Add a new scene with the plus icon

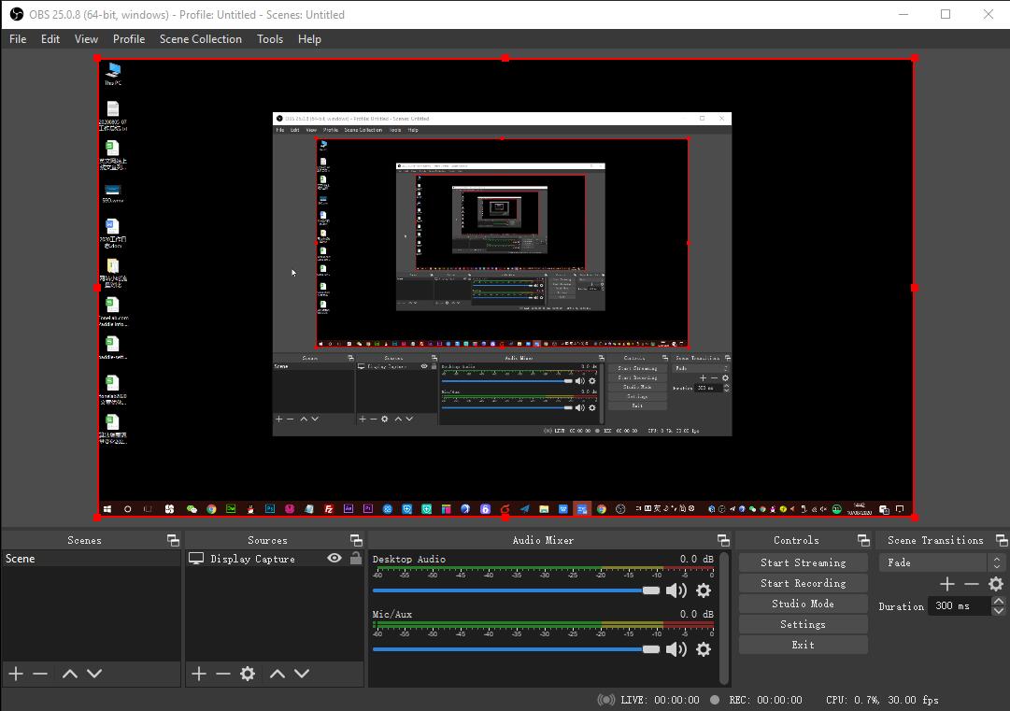(x=16, y=674)
